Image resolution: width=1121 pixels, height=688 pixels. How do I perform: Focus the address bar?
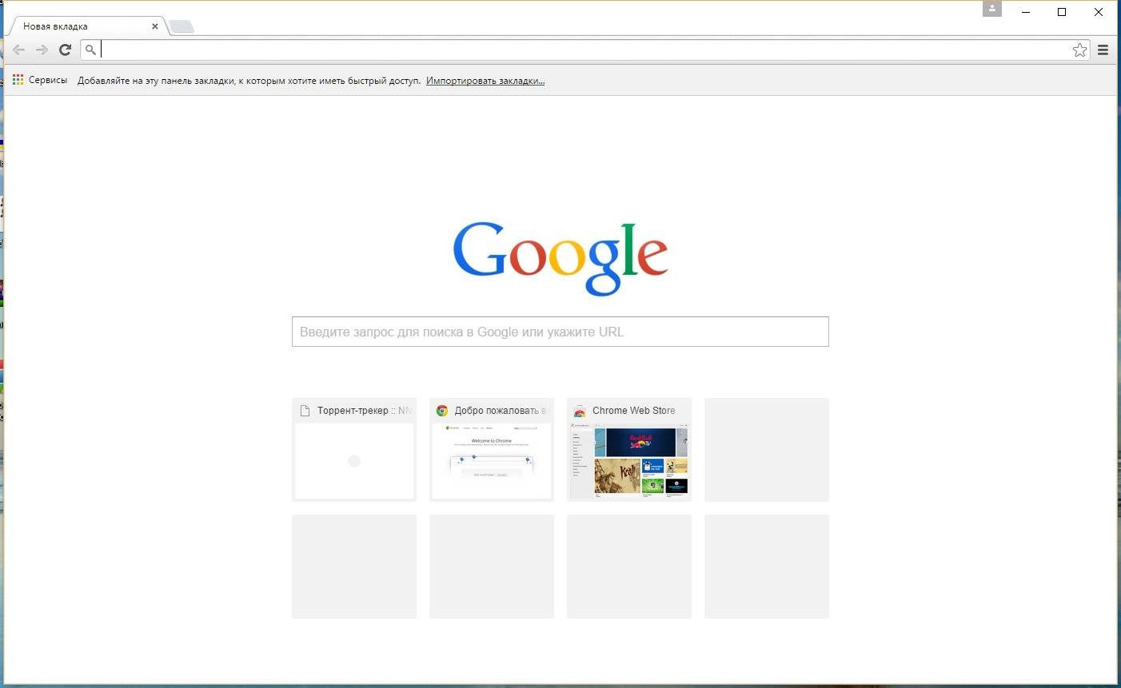point(584,50)
